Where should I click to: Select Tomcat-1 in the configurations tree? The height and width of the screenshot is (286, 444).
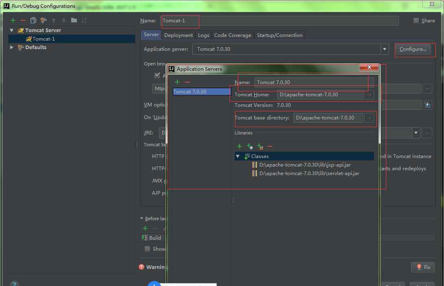tap(72, 39)
